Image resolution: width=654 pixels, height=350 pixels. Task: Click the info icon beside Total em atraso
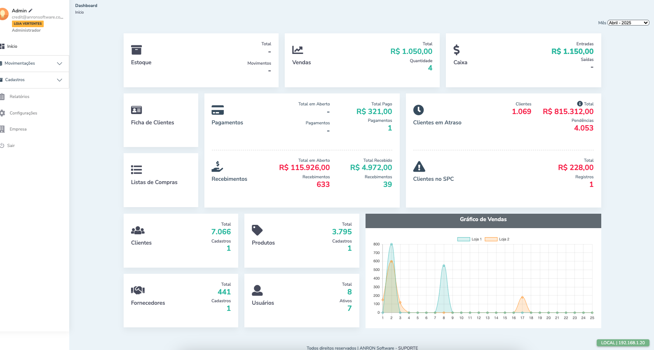579,104
